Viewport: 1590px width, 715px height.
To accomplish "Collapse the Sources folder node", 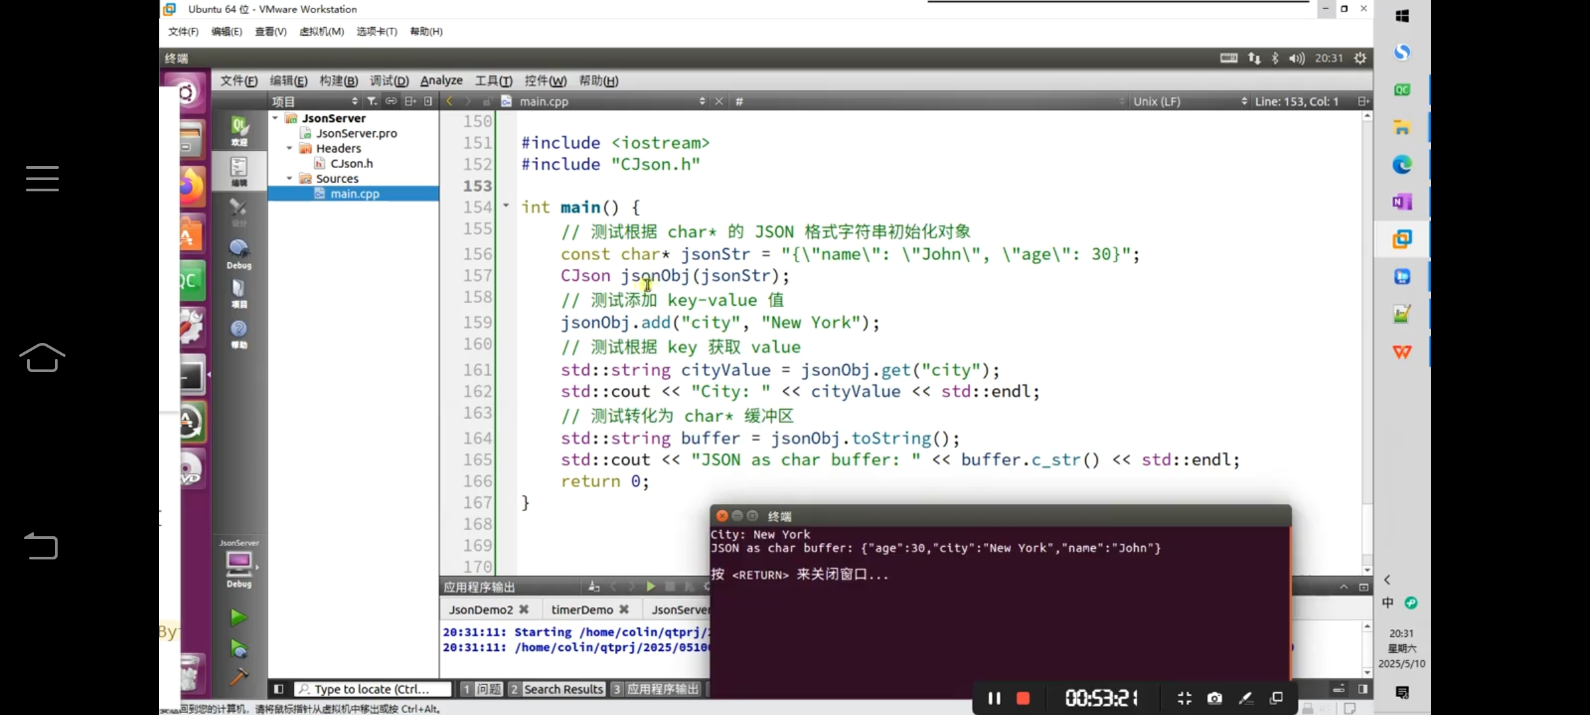I will tap(290, 179).
